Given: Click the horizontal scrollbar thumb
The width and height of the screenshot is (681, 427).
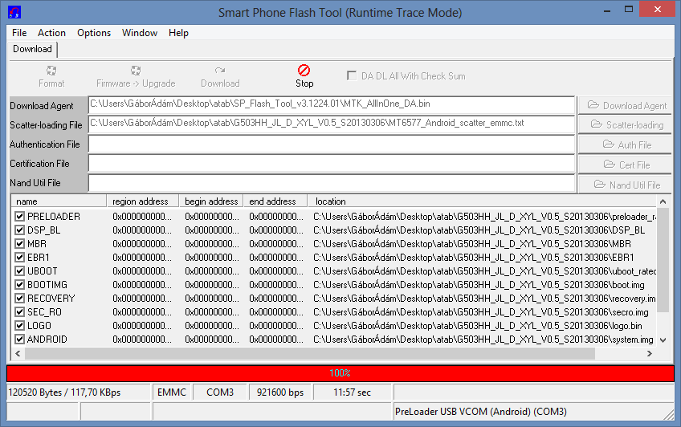Looking at the screenshot, I should coord(310,353).
